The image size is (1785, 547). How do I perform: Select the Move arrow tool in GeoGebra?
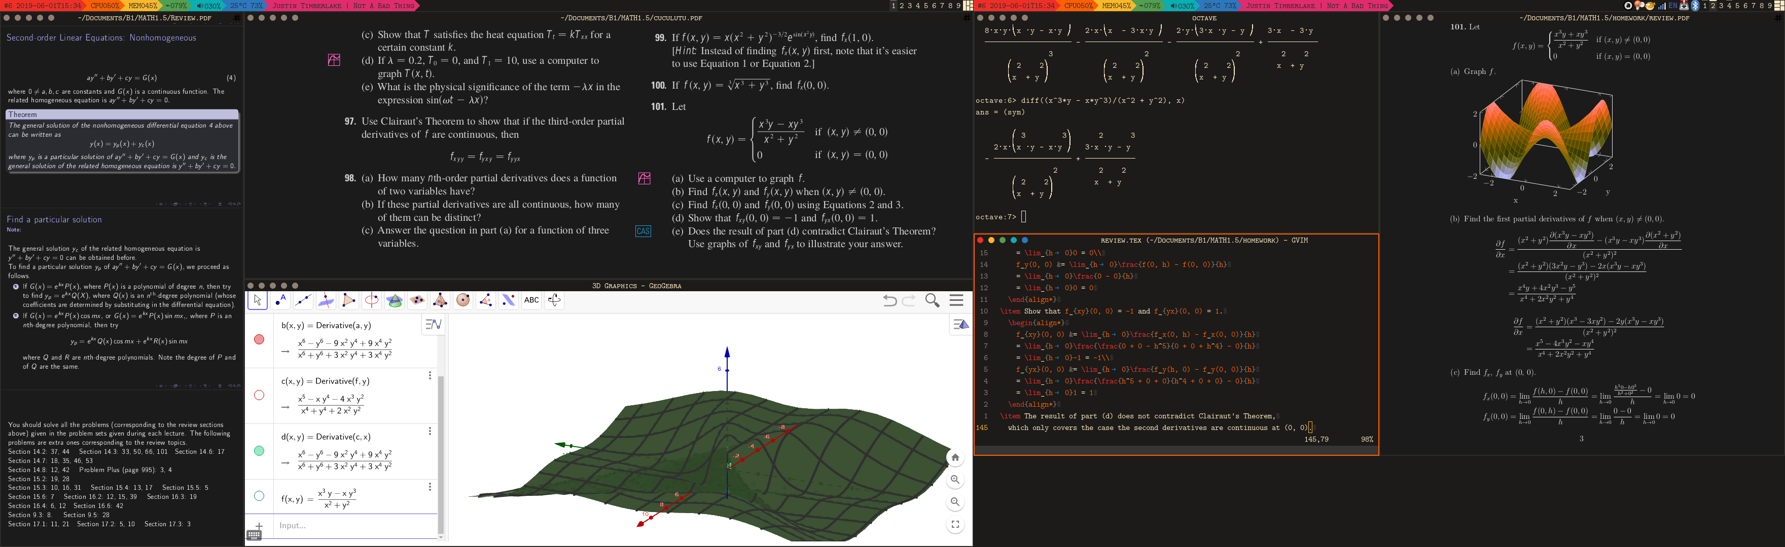coord(257,300)
